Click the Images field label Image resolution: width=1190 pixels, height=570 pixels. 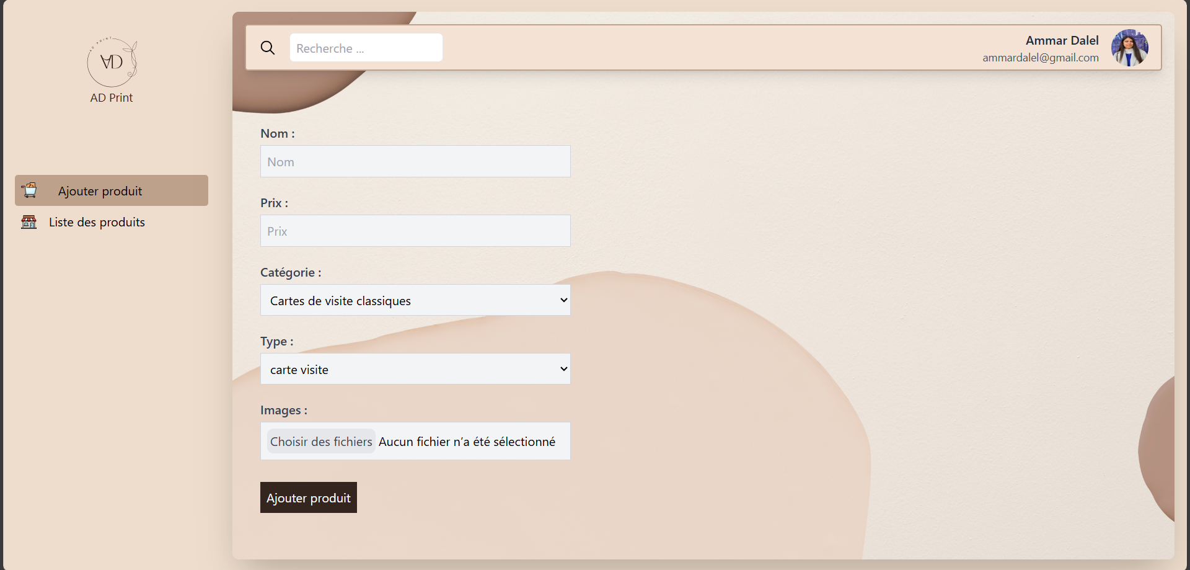pos(283,410)
